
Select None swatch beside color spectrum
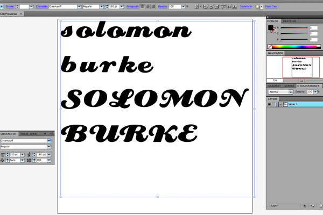[270, 47]
